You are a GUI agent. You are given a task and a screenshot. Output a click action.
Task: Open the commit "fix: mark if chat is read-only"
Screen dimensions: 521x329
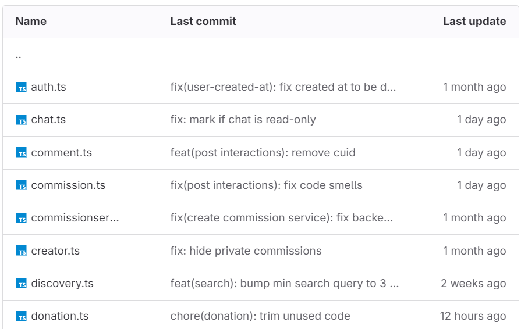(243, 120)
